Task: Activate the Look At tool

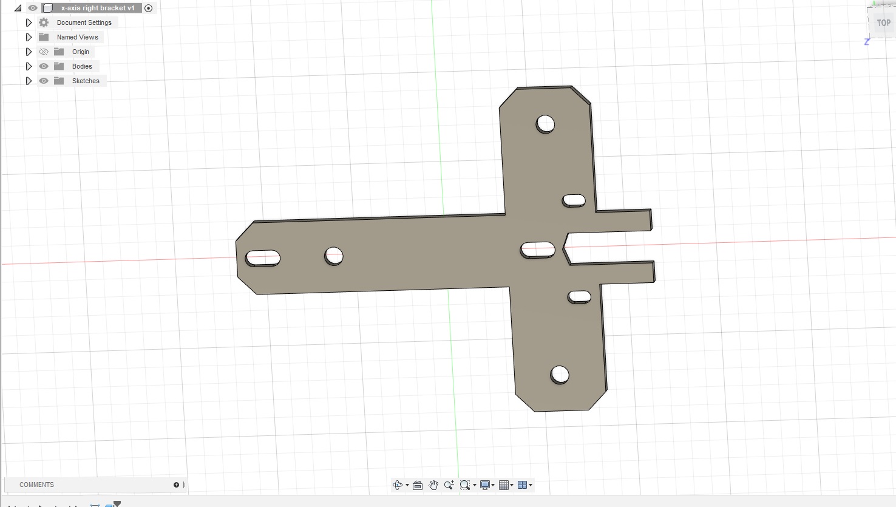Action: [418, 485]
